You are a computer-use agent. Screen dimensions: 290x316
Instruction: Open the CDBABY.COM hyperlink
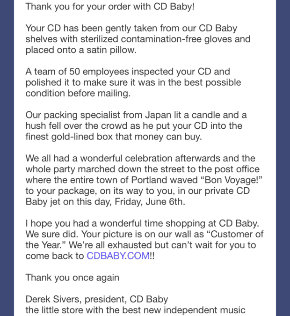(118, 256)
